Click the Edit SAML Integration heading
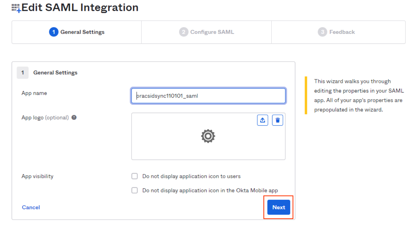 [80, 8]
